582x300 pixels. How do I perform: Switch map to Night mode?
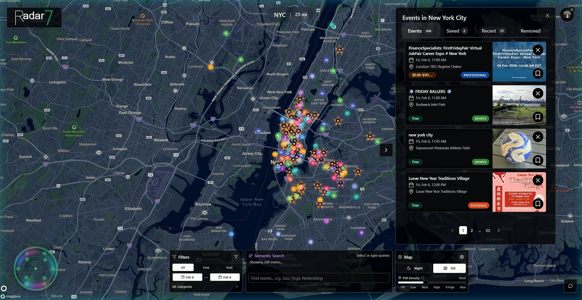415,268
